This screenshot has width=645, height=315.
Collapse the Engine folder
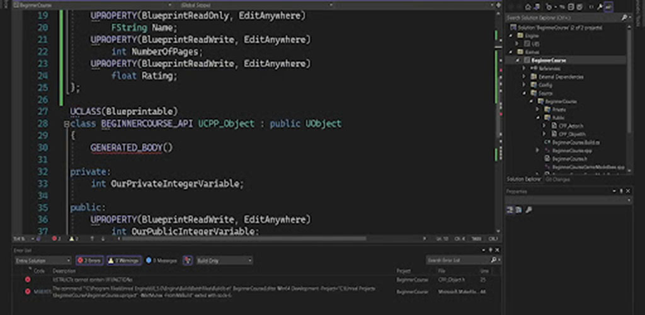click(512, 36)
